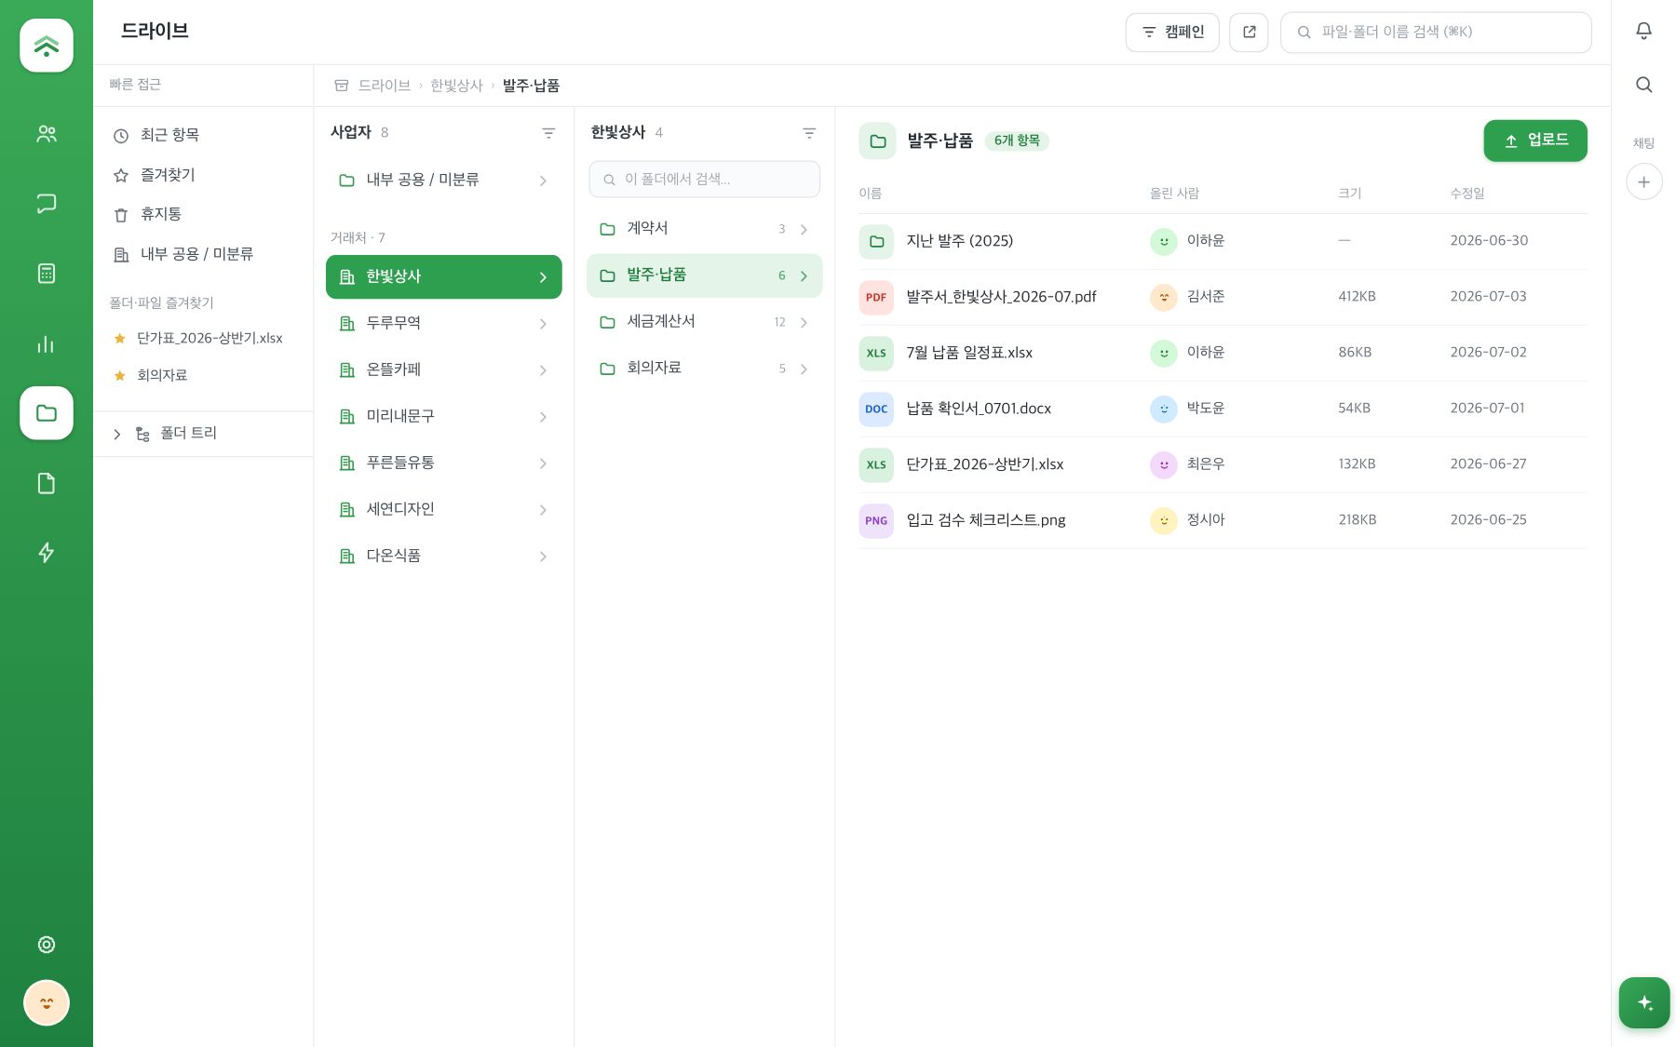Image resolution: width=1676 pixels, height=1047 pixels.
Task: Open 휴지통 in quick access
Action: pyautogui.click(x=203, y=214)
